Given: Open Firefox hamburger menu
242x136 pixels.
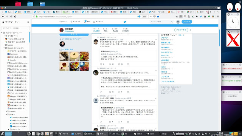Looking at the screenshot, I should pos(218,17).
